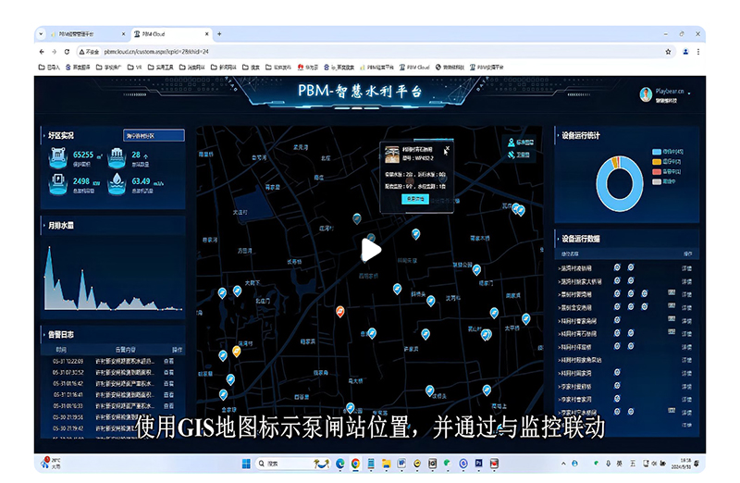Click the pump status icon in the 周家河 row
This screenshot has width=740, height=483.
617,373
